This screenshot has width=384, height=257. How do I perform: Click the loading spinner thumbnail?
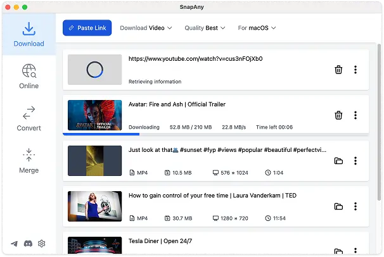coord(95,70)
